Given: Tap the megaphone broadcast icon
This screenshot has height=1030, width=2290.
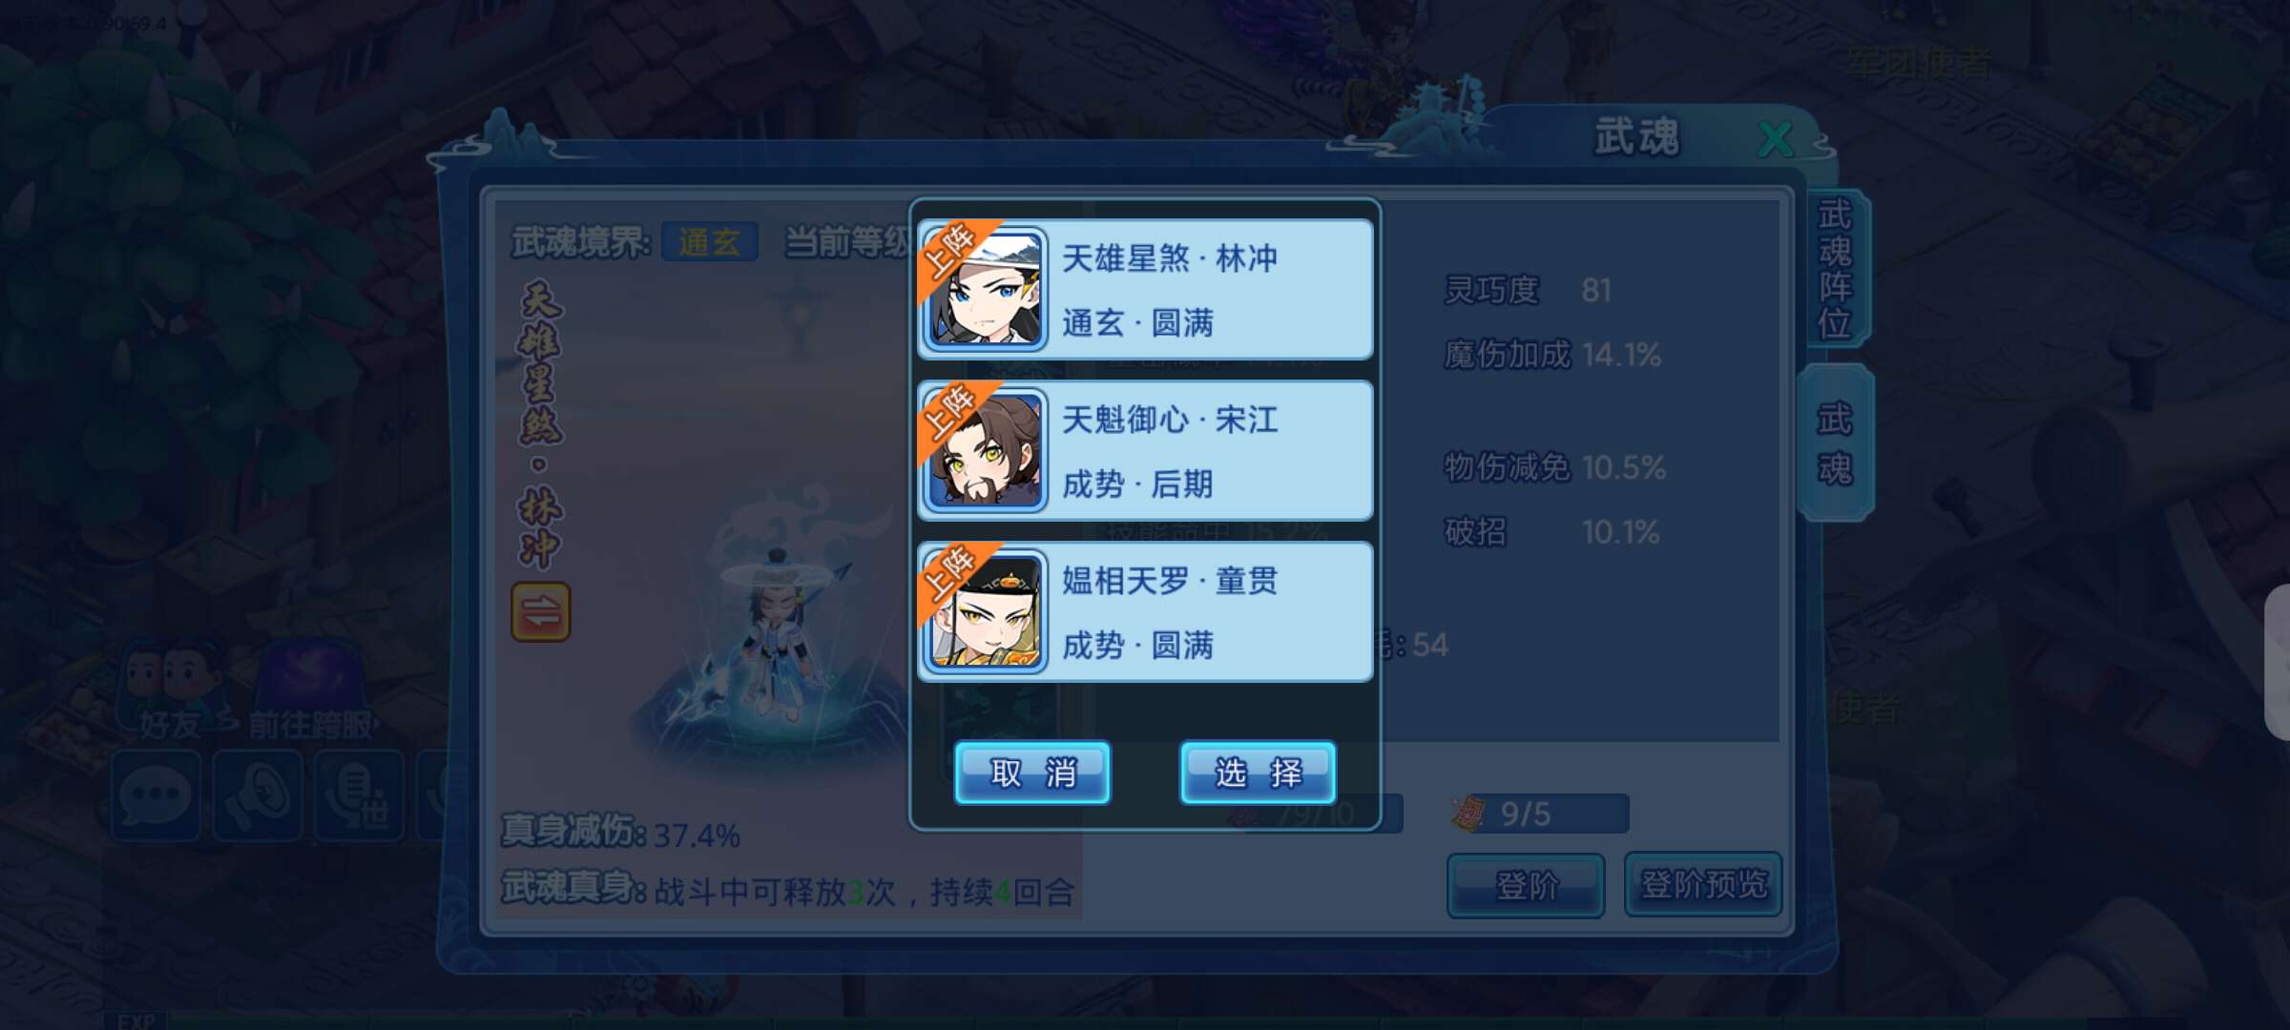Looking at the screenshot, I should (258, 795).
